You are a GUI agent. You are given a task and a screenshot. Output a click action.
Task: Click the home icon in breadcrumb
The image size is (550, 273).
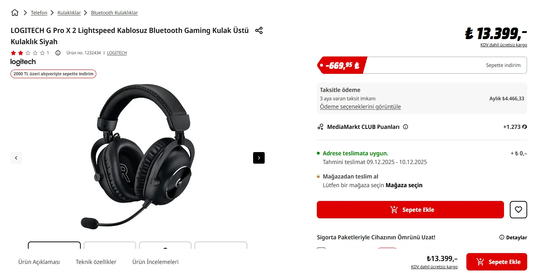tap(15, 13)
